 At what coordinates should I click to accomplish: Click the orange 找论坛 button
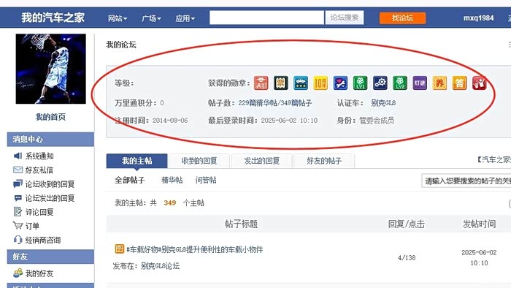click(402, 18)
